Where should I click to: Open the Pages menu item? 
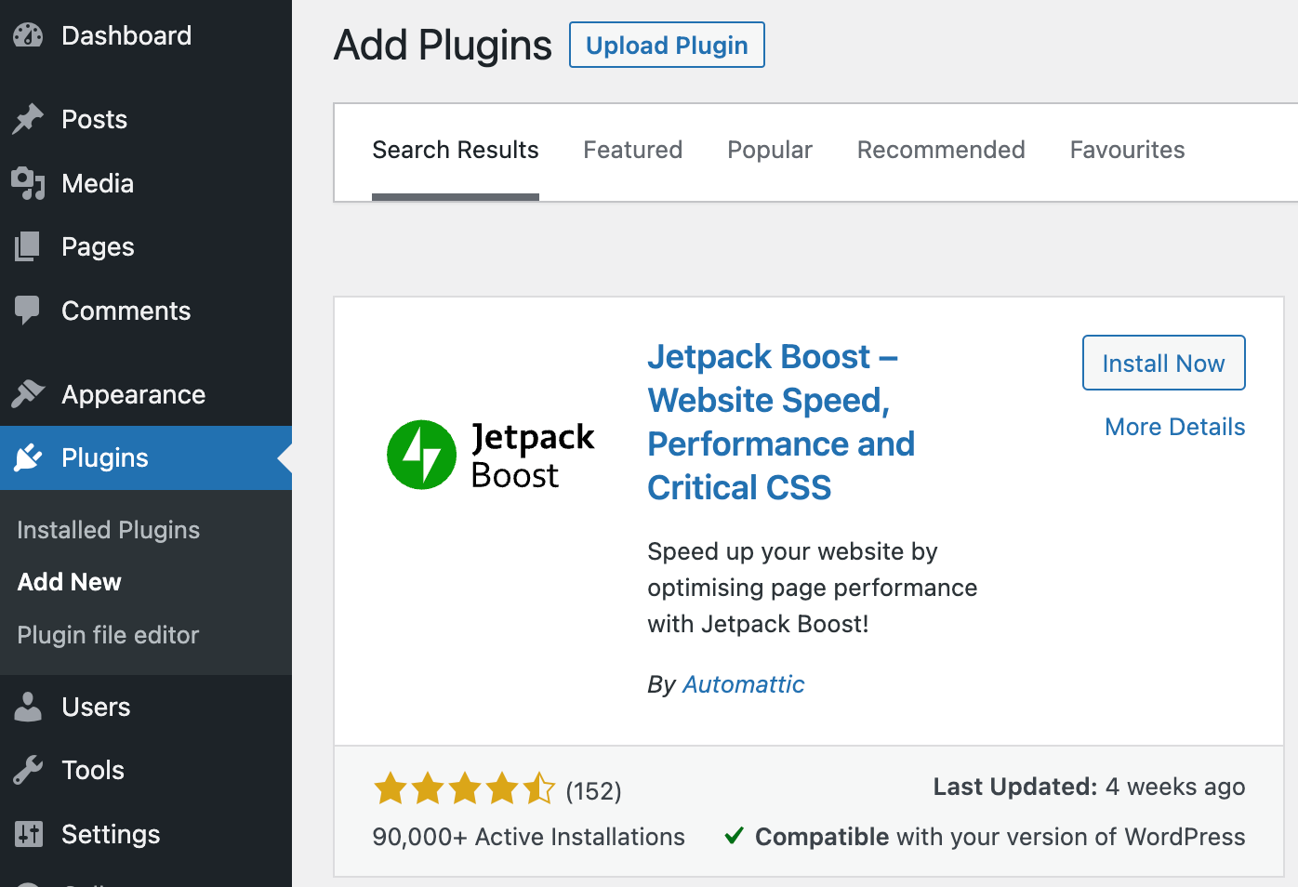(146, 246)
